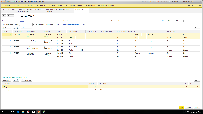The height and width of the screenshot is (114, 203).
Task: Click the Home icon button
Action: coord(4,16)
